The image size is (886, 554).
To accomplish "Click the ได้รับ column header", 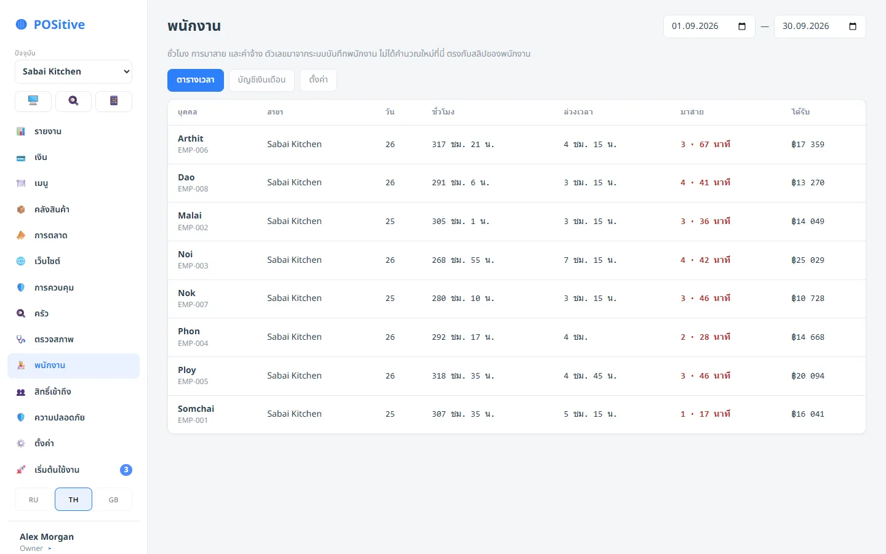I will (x=800, y=112).
